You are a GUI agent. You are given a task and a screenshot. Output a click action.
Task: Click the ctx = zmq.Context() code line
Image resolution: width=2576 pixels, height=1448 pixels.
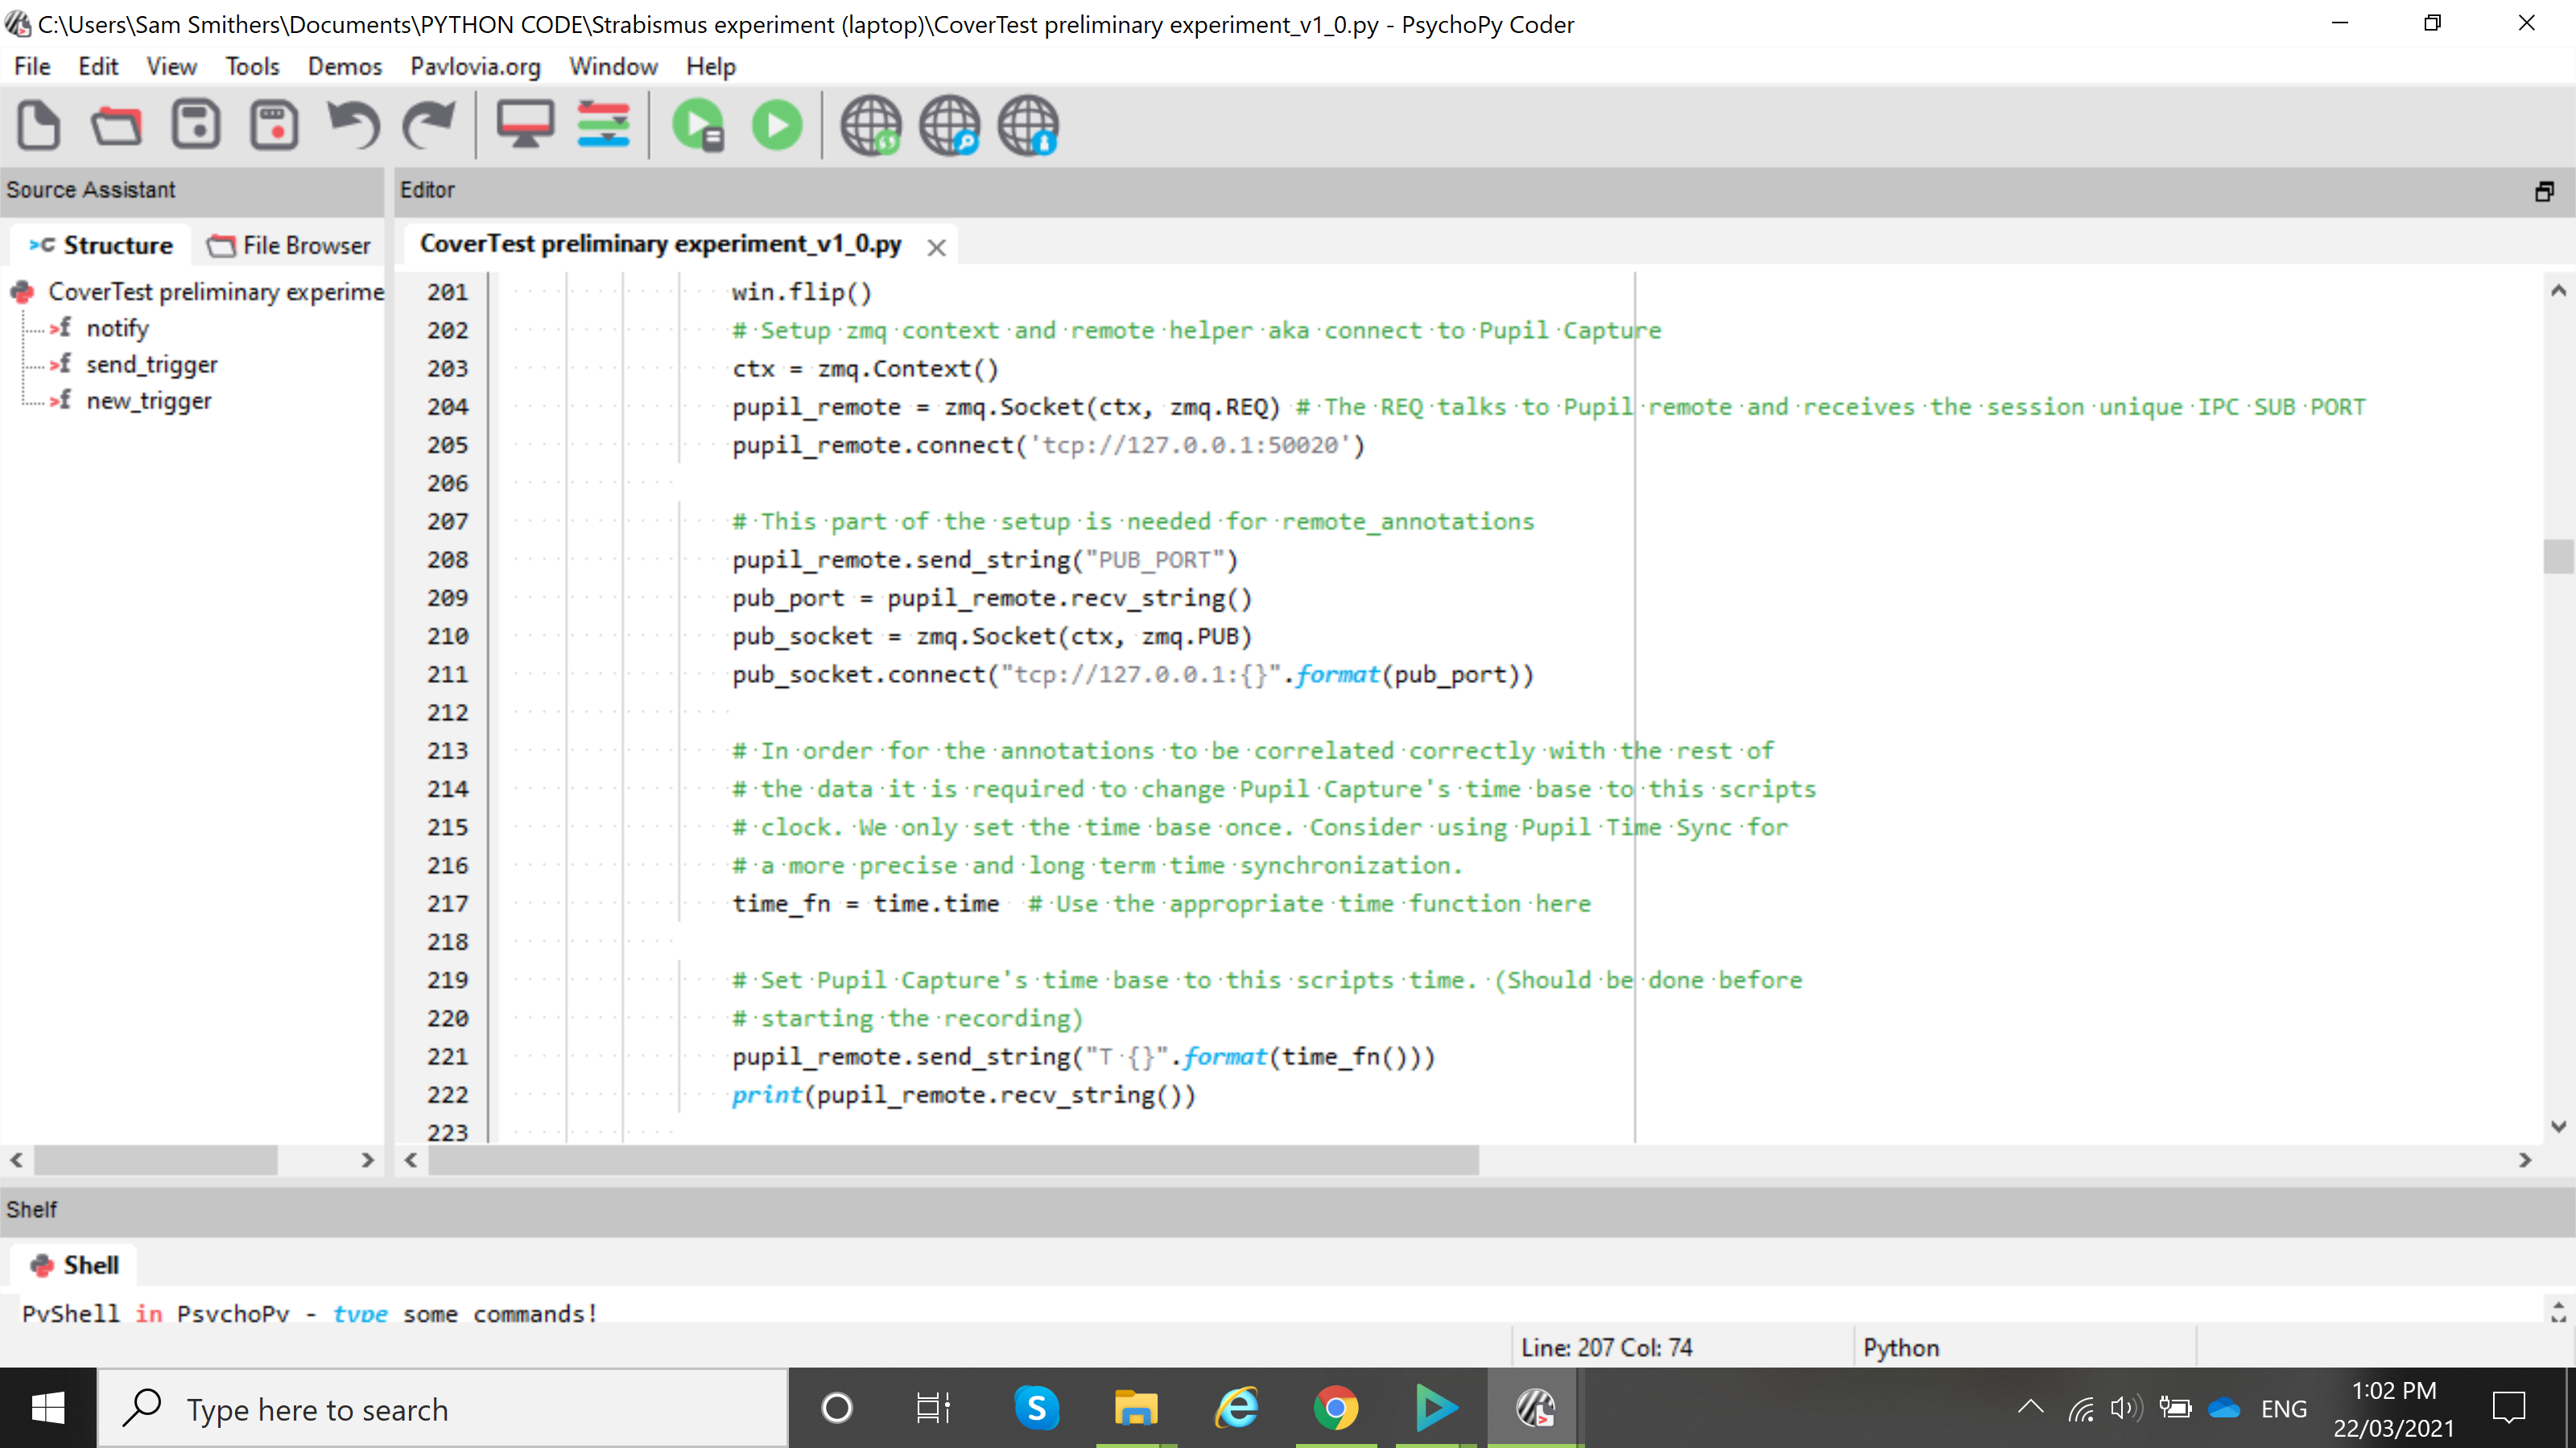865,368
